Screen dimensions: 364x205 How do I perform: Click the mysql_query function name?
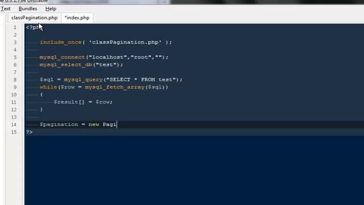tap(84, 80)
